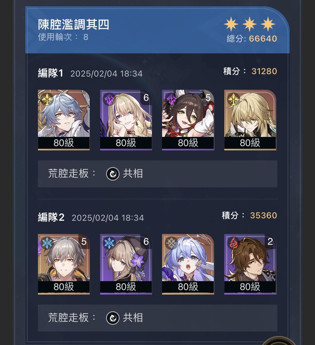Click the Physical element icon on the blue-haired singer
Image resolution: width=315 pixels, height=345 pixels.
(171, 243)
